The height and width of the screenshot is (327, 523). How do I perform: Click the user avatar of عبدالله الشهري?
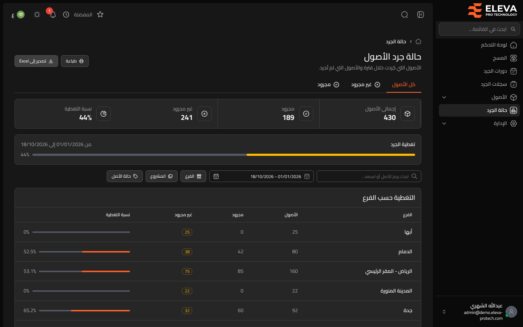pos(511,312)
